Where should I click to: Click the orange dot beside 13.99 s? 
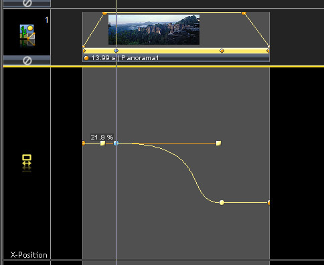[x=86, y=58]
